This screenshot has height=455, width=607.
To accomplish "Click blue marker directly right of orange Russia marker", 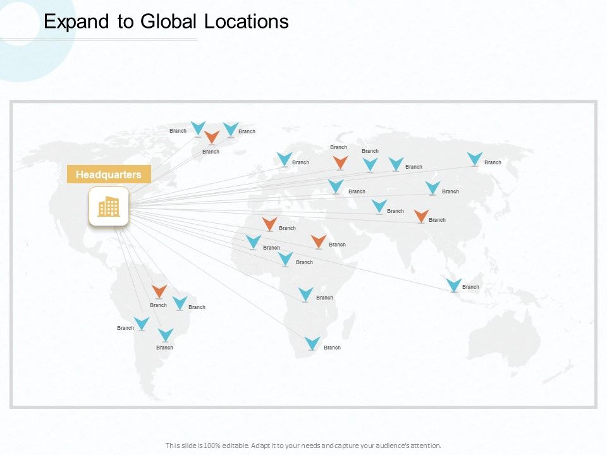I will pos(370,164).
